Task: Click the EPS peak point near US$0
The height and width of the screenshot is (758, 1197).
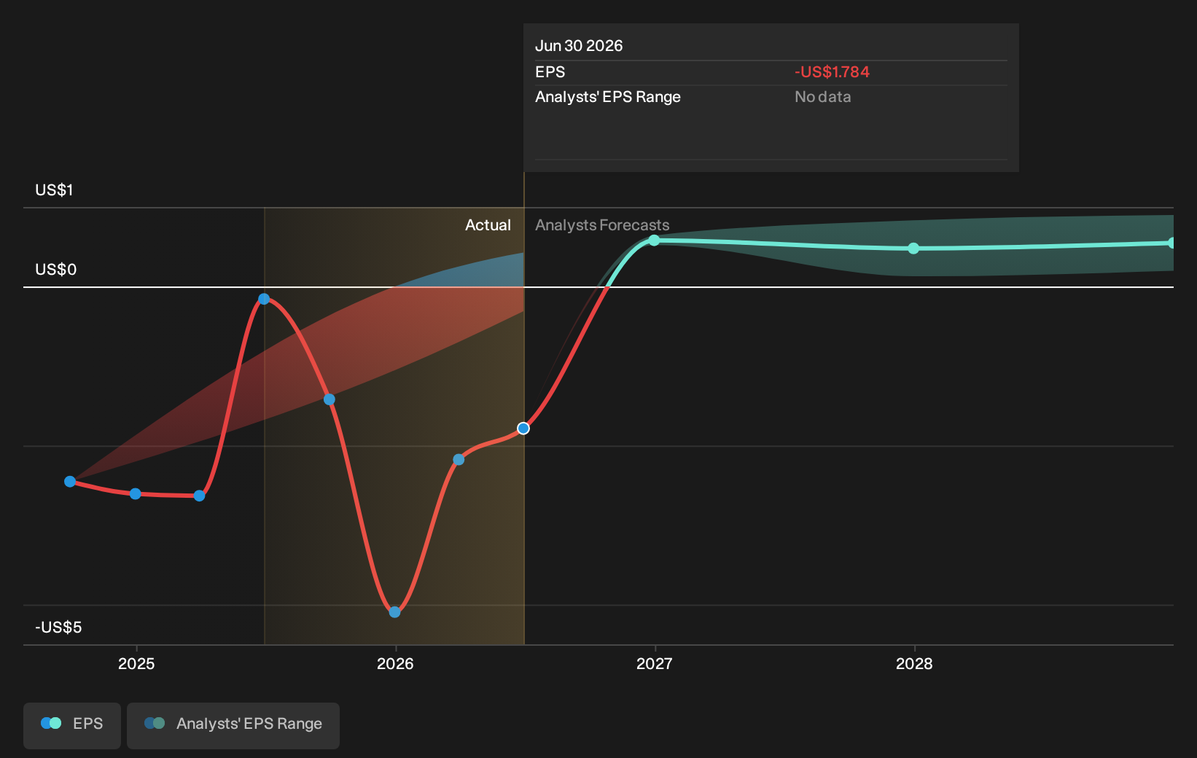Action: coord(264,299)
